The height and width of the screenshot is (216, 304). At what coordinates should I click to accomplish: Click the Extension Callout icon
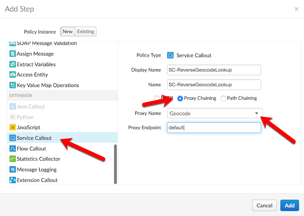click(13, 180)
